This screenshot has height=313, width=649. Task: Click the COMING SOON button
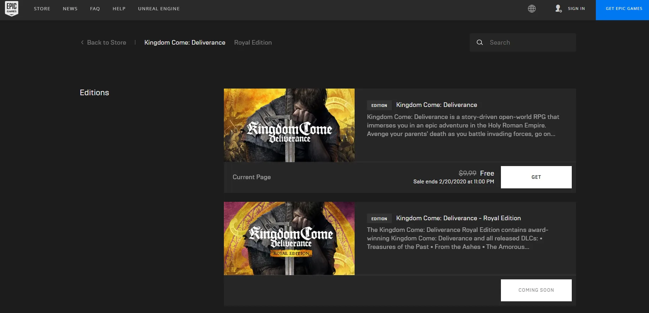[x=536, y=290]
